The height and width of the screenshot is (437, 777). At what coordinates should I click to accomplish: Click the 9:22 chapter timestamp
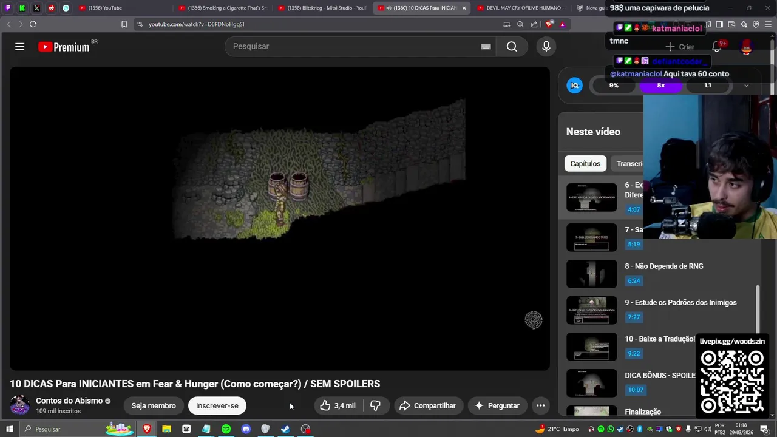pos(634,353)
